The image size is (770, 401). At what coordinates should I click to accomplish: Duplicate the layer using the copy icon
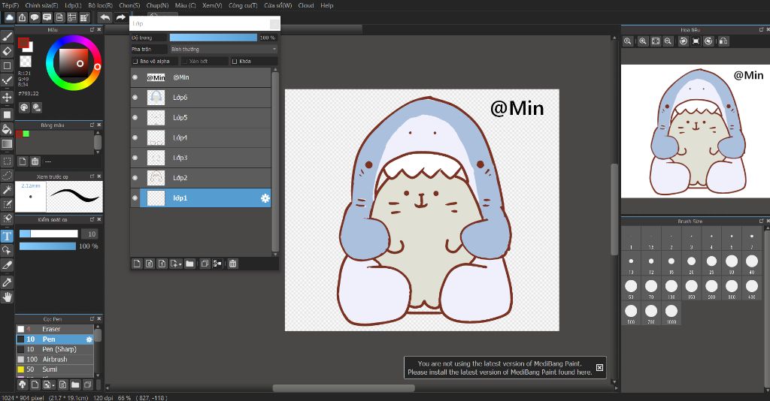point(205,264)
